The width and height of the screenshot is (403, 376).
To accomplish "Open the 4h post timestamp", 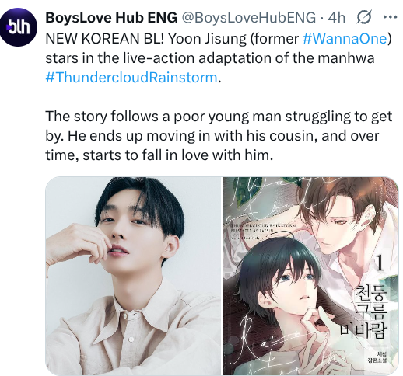I will pyautogui.click(x=337, y=18).
